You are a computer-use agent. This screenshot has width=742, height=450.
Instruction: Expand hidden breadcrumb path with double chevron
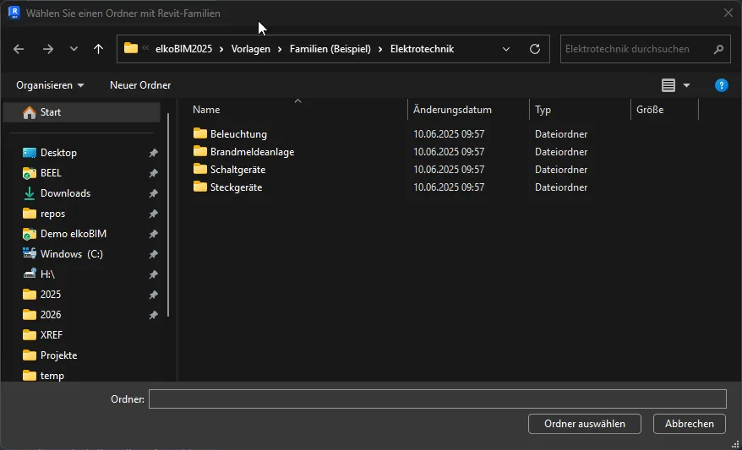click(x=145, y=48)
